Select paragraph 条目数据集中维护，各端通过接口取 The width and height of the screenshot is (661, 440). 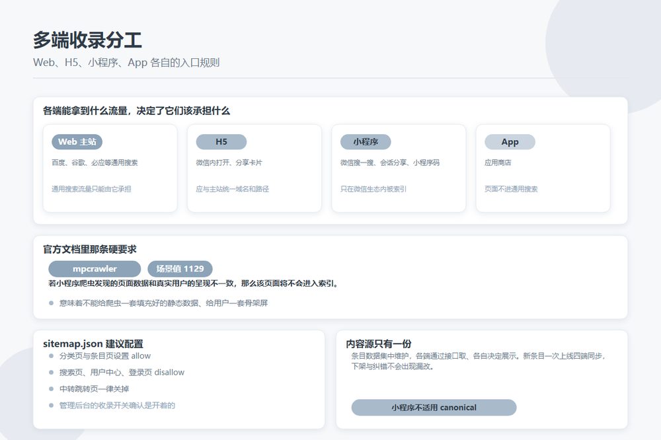pos(479,361)
